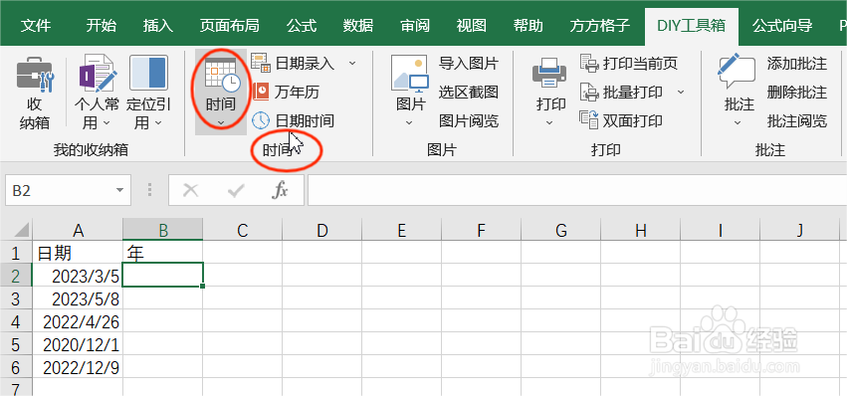The height and width of the screenshot is (396, 847).
Task: Click the 定位引用 icon
Action: [148, 73]
